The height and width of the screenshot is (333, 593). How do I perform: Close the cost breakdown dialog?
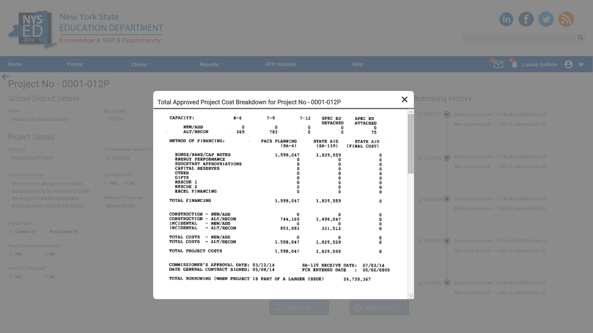404,99
